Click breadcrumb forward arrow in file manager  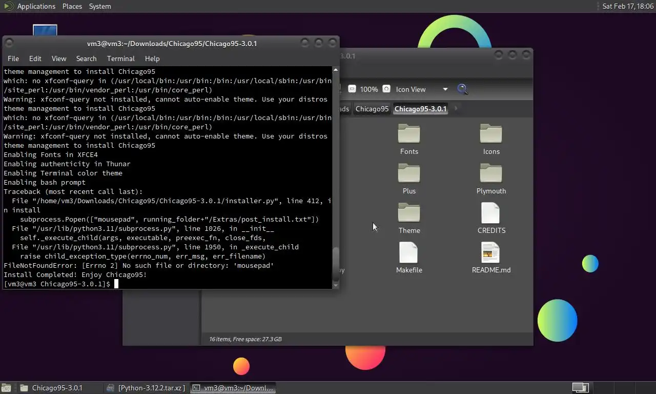456,108
